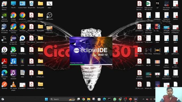
Task: Select the Recycle Bin icon
Action: coord(31,5)
